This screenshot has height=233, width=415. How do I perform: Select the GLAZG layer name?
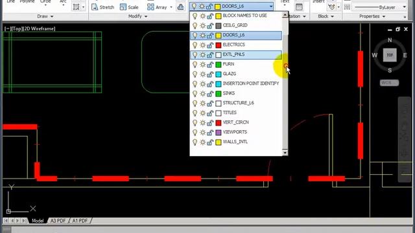pos(230,74)
